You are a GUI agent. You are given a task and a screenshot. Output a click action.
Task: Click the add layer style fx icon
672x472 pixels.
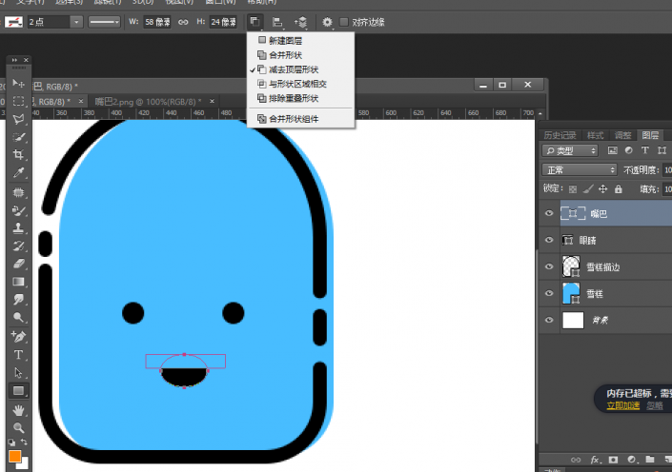pos(595,460)
